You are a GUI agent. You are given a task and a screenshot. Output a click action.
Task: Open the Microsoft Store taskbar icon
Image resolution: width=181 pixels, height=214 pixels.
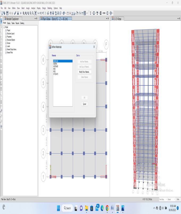pyautogui.click(x=92, y=208)
